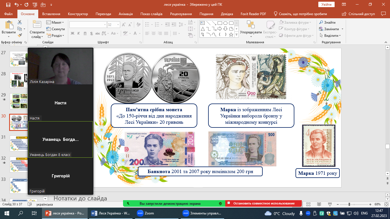Viewport: 390px width, 219px height.
Task: Click the Redo icon in quick access toolbar
Action: pos(26,5)
